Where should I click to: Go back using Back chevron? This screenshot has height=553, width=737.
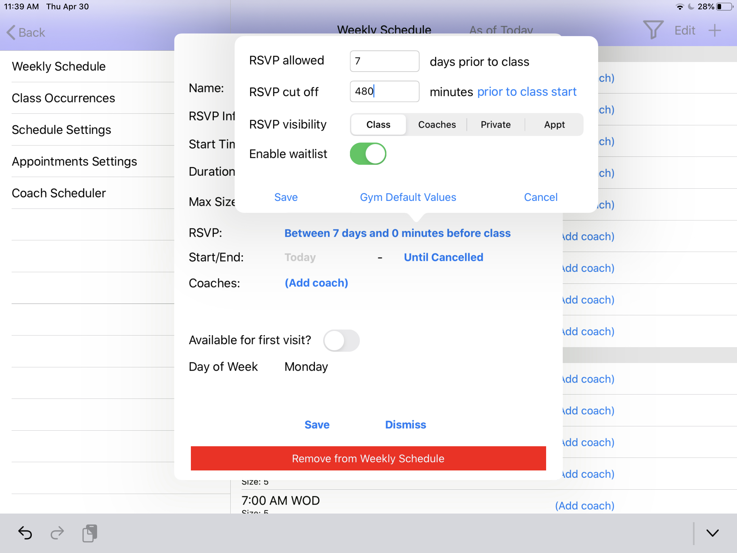click(x=25, y=33)
